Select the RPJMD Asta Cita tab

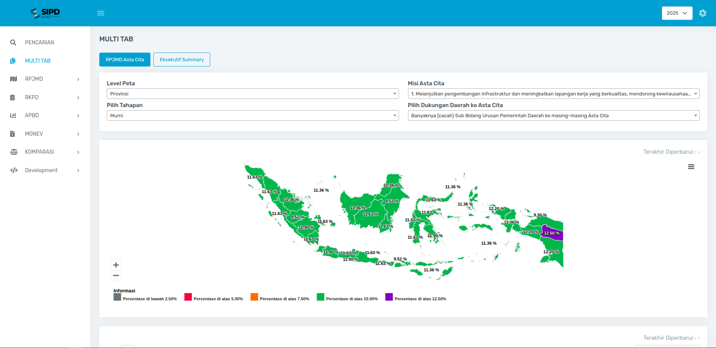125,60
